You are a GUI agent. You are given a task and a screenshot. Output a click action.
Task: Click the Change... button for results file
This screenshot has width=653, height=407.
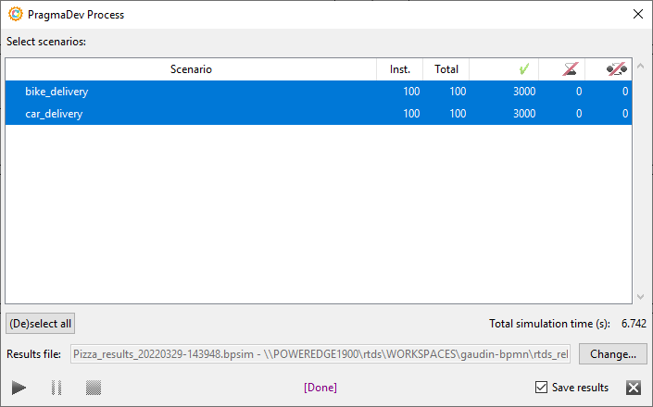coord(612,353)
